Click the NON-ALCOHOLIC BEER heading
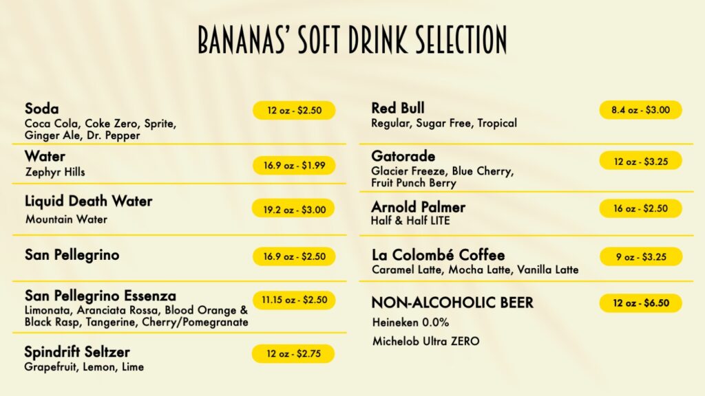 click(452, 302)
